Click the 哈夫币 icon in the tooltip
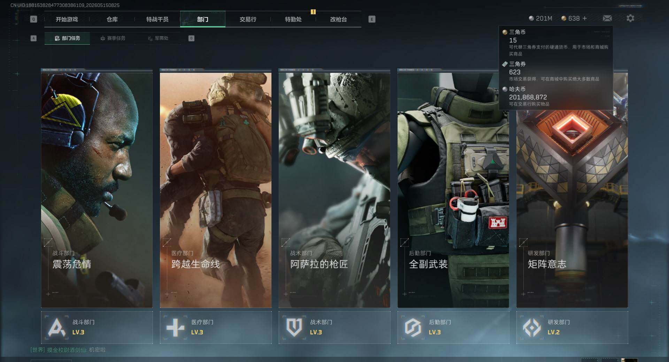 click(505, 89)
